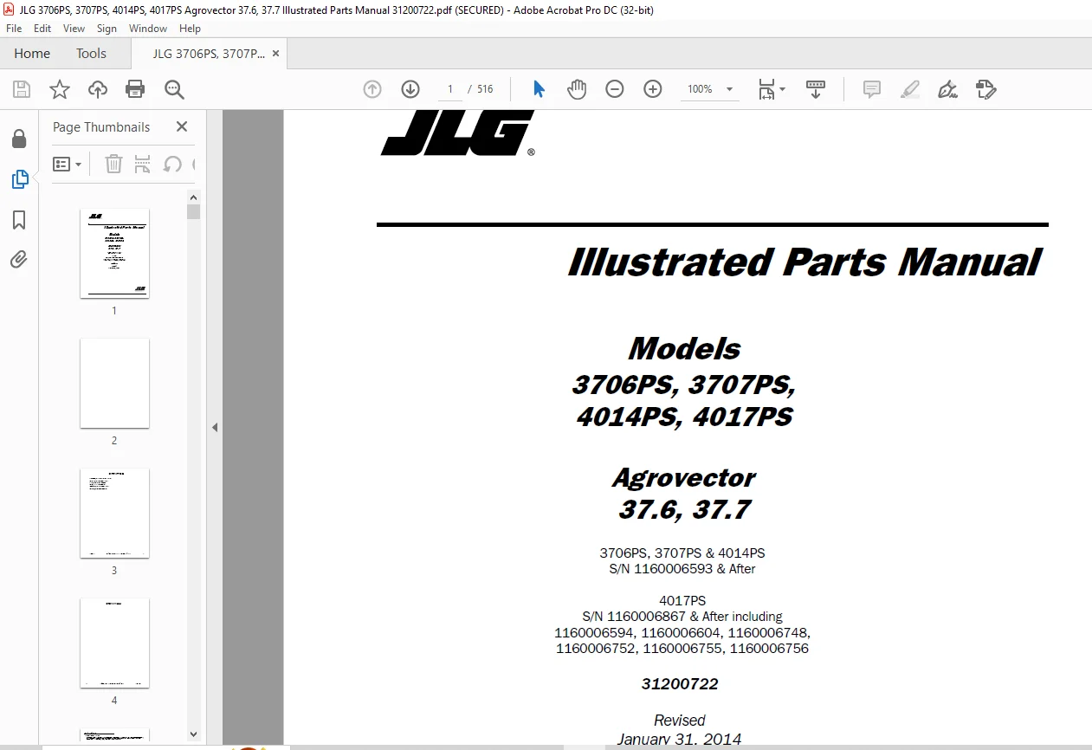The image size is (1092, 750).
Task: Zoom in with the plus icon
Action: click(x=653, y=89)
